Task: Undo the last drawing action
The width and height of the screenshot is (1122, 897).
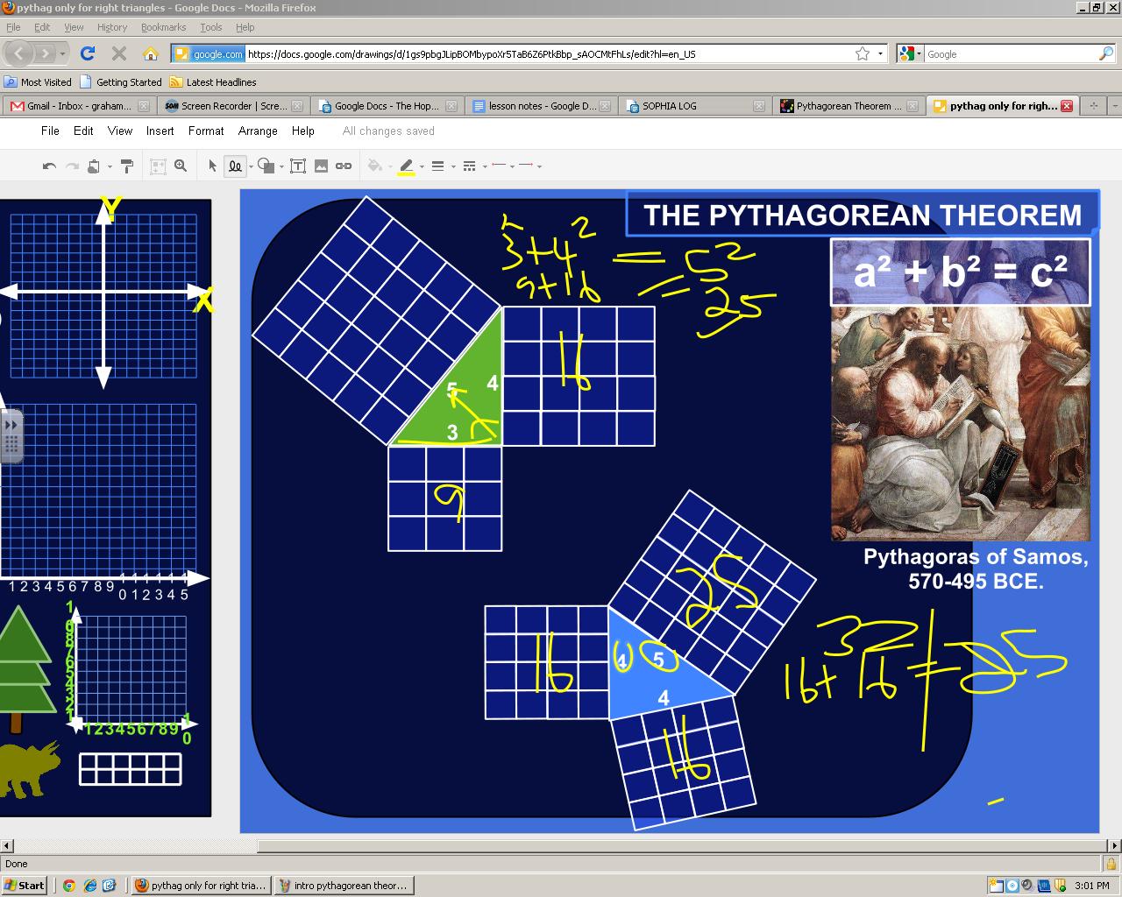Action: (49, 166)
